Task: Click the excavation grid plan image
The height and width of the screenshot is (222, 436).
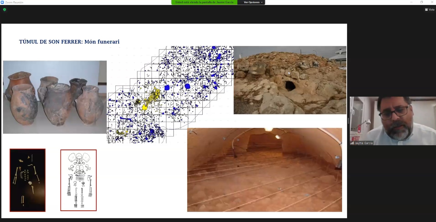Action: coord(170,95)
